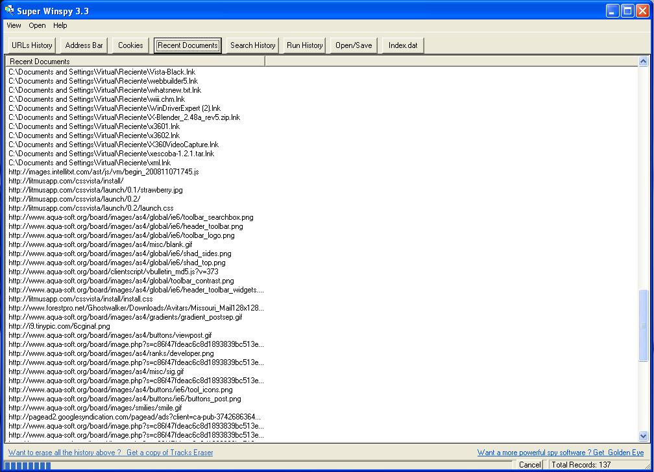Image resolution: width=654 pixels, height=472 pixels.
Task: Select the cssvista/launch/0.2/ entry
Action: pos(74,199)
